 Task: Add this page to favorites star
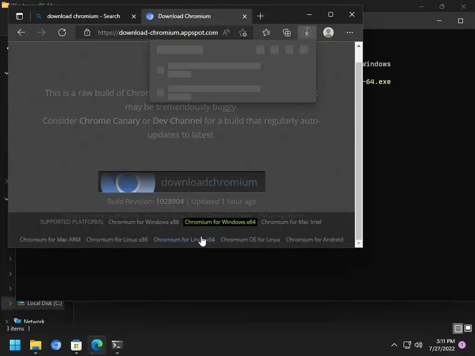[243, 32]
